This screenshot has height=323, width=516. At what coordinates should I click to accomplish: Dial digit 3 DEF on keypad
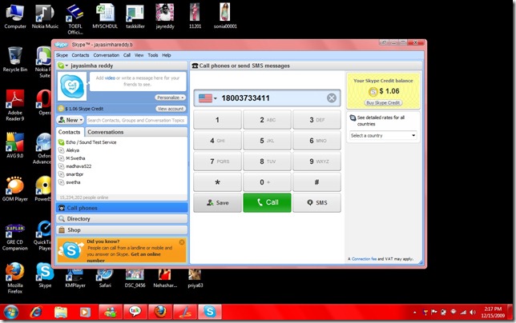[x=316, y=120]
